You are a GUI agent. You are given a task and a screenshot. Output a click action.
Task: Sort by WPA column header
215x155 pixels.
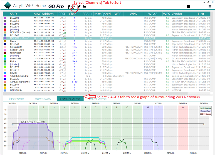[x=133, y=14]
